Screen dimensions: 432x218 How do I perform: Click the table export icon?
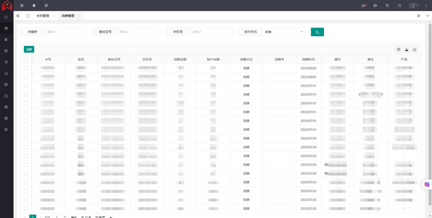pyautogui.click(x=406, y=50)
